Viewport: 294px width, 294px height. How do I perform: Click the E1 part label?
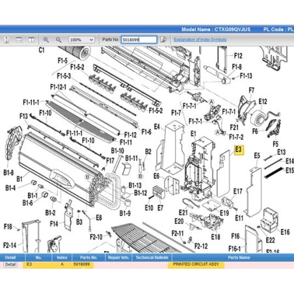pyautogui.click(x=193, y=134)
